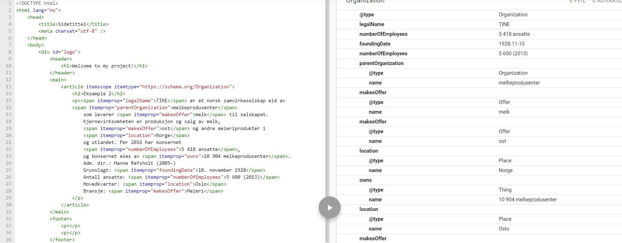
Task: Click the article itemscope itemtype line
Action: pos(148,87)
